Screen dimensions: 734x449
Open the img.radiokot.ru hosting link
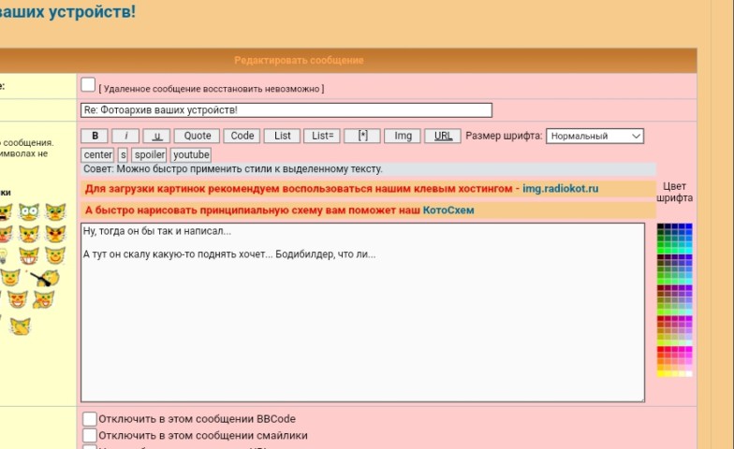[560, 189]
